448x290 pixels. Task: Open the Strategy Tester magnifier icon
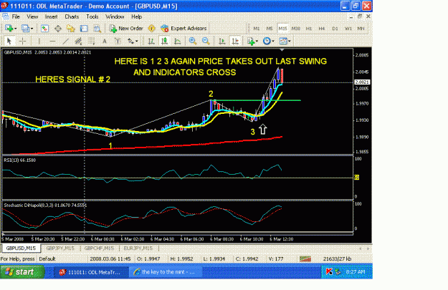(97, 28)
